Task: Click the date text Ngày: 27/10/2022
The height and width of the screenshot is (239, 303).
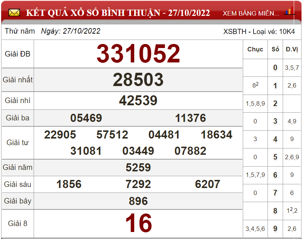Action: click(71, 31)
